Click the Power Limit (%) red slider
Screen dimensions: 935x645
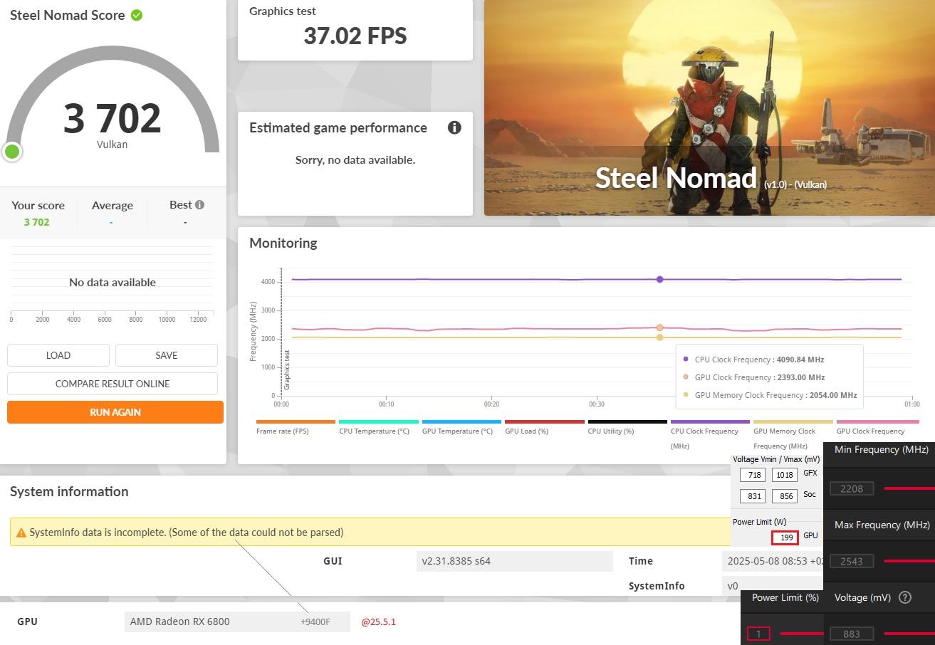point(802,634)
